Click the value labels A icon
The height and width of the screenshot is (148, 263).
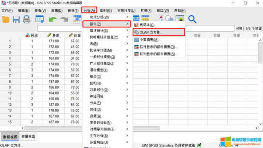click(161, 18)
